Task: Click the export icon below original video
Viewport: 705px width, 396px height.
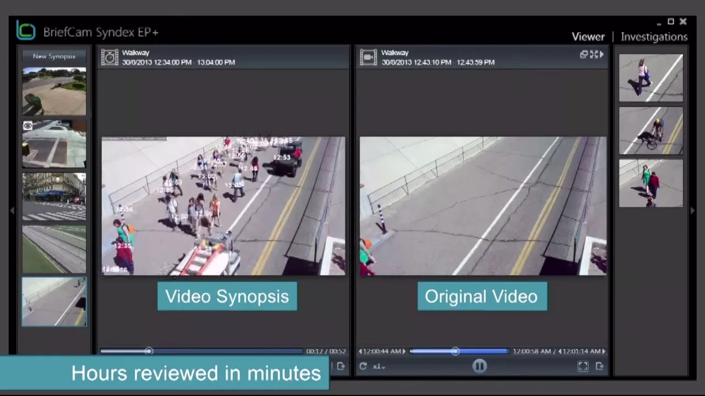Action: (599, 366)
